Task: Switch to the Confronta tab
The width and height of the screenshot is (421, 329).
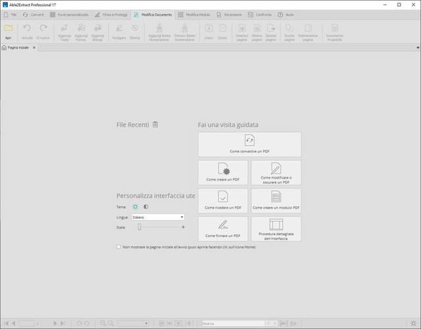Action: (x=260, y=14)
